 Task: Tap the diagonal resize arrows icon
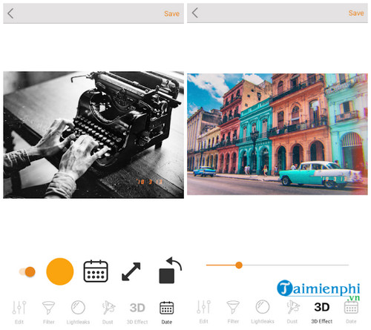tap(131, 271)
